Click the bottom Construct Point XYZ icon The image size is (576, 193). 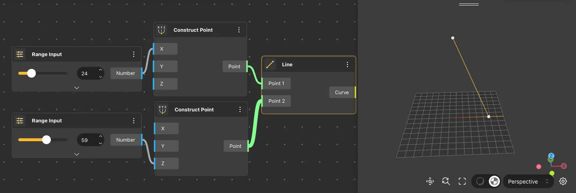(162, 110)
